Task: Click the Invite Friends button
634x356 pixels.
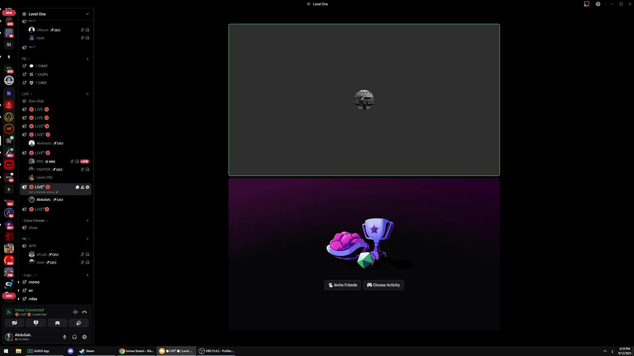Action: click(343, 285)
